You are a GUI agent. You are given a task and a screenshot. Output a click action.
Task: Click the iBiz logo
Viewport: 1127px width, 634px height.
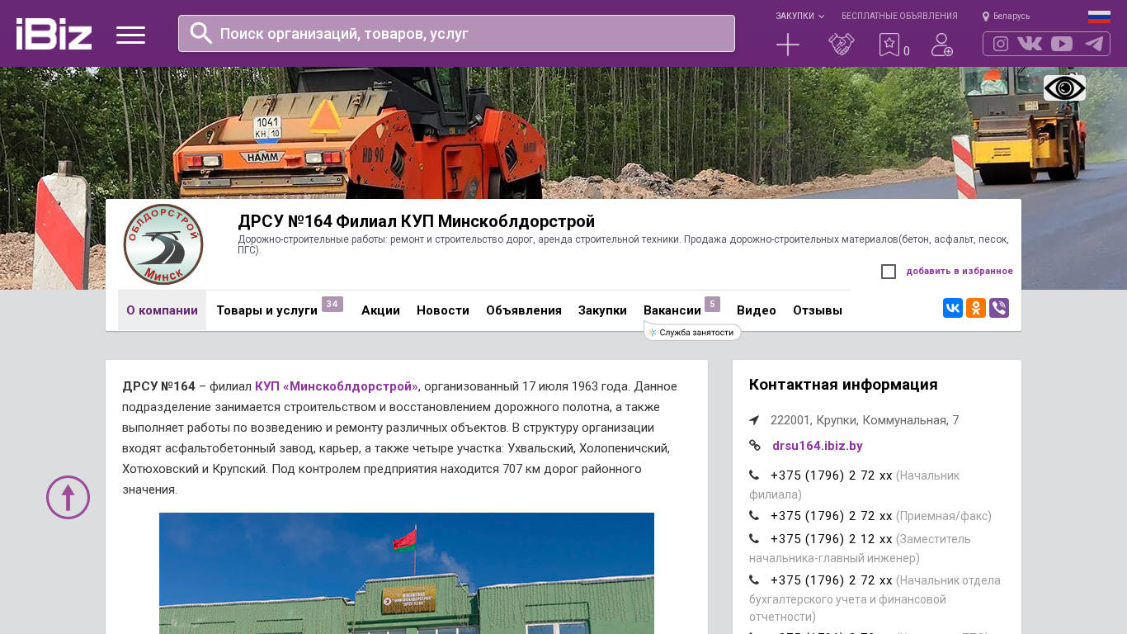[54, 34]
